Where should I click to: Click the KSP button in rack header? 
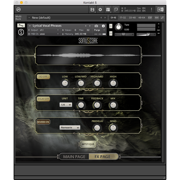[x=150, y=18]
